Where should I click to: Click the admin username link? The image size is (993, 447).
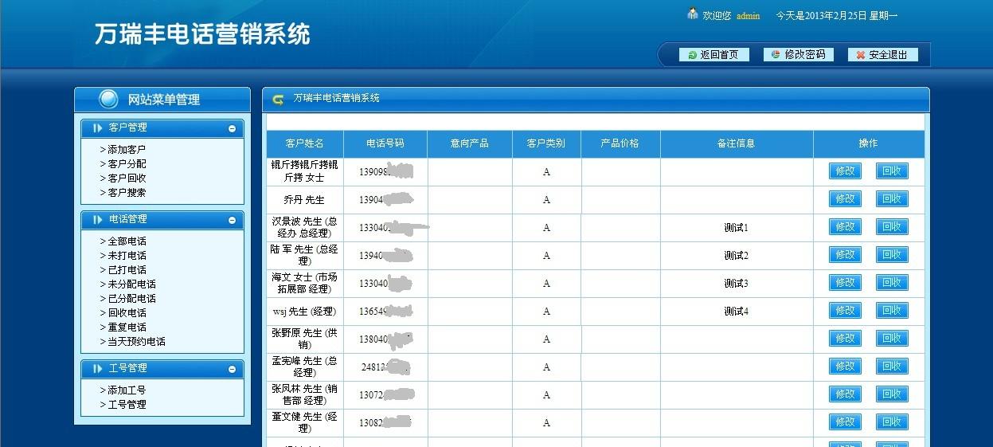pos(748,16)
